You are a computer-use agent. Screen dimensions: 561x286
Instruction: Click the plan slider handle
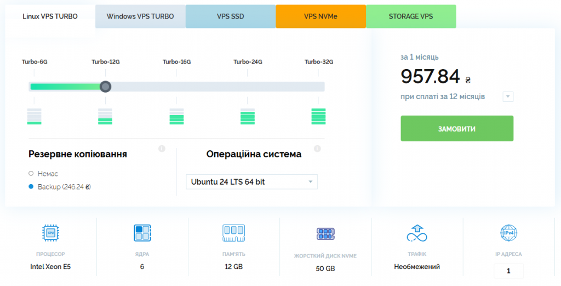[105, 87]
